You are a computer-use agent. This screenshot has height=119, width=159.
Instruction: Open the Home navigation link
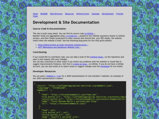[35, 14]
